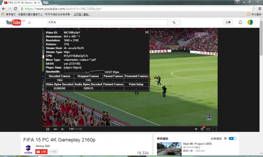The width and height of the screenshot is (263, 157).
Task: Go back to the previous browser page
Action: [x=4, y=9]
